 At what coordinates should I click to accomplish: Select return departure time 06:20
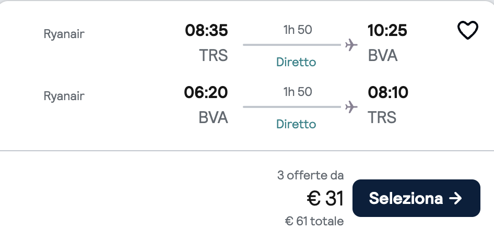206,92
